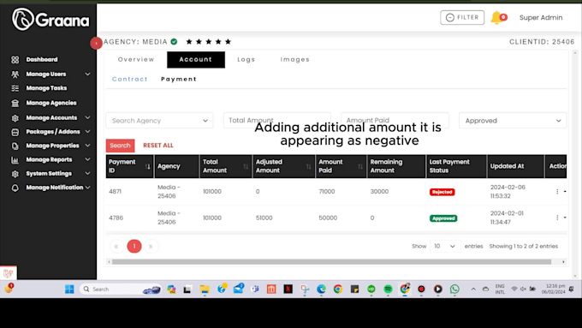Click RESET ALL link

pyautogui.click(x=158, y=146)
